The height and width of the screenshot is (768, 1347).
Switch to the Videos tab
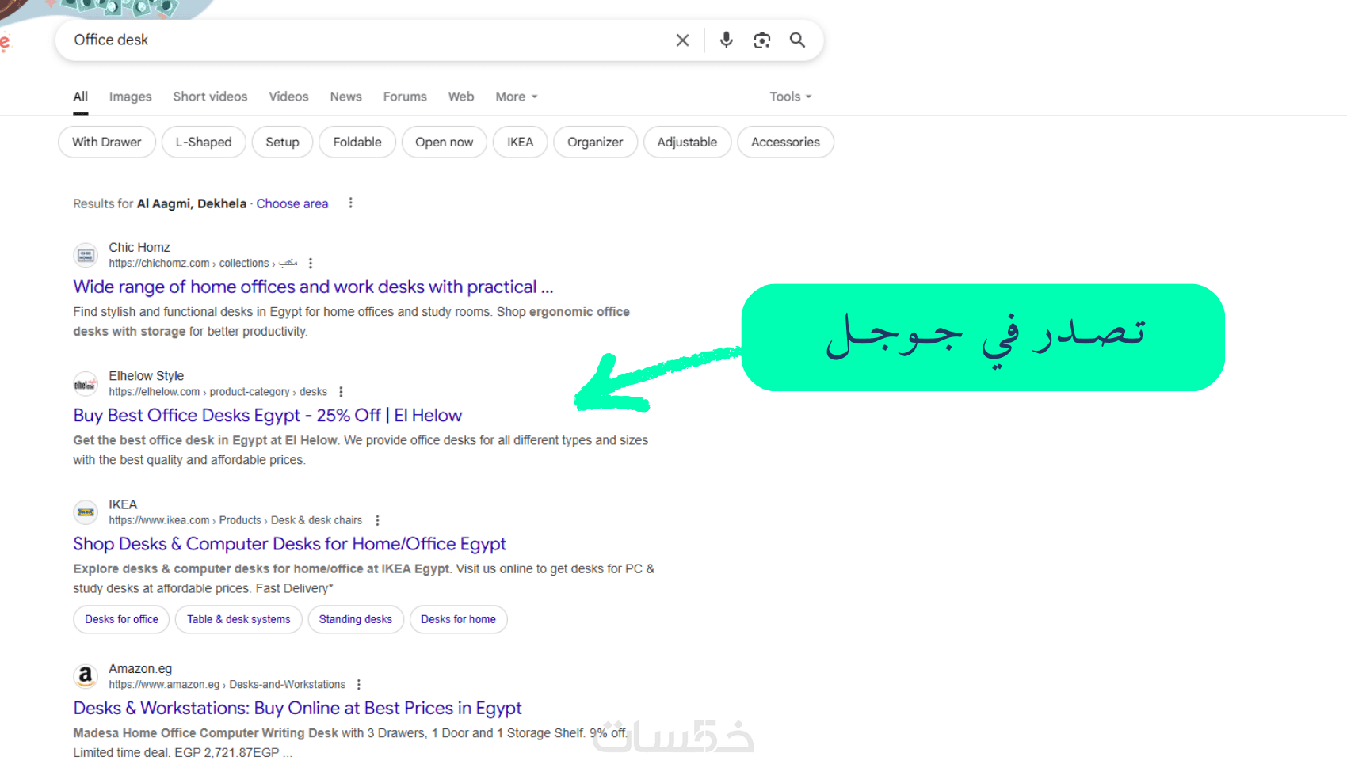(288, 97)
